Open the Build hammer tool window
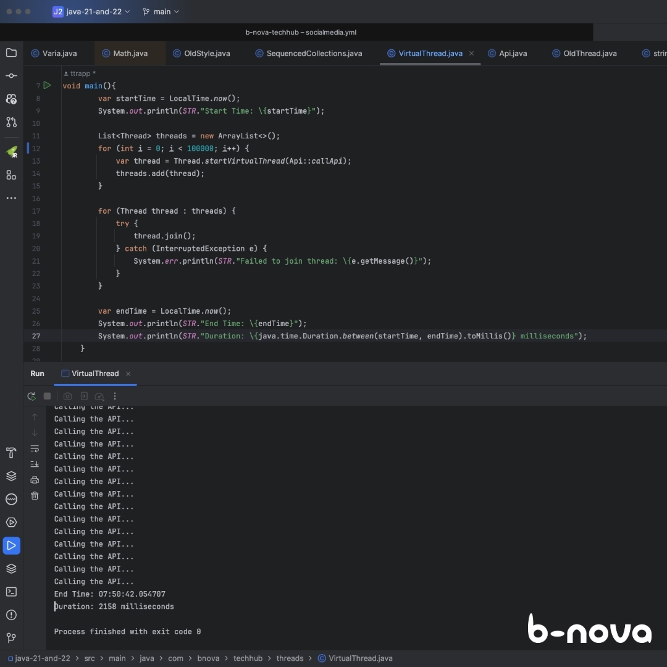The height and width of the screenshot is (667, 667). [12, 453]
